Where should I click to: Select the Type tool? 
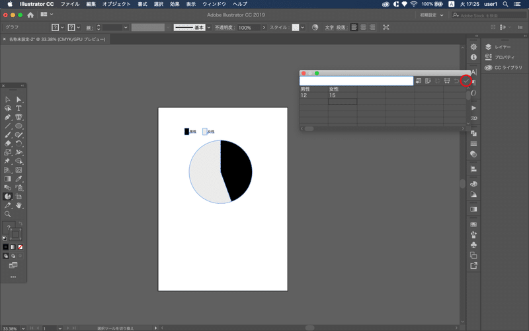19,109
